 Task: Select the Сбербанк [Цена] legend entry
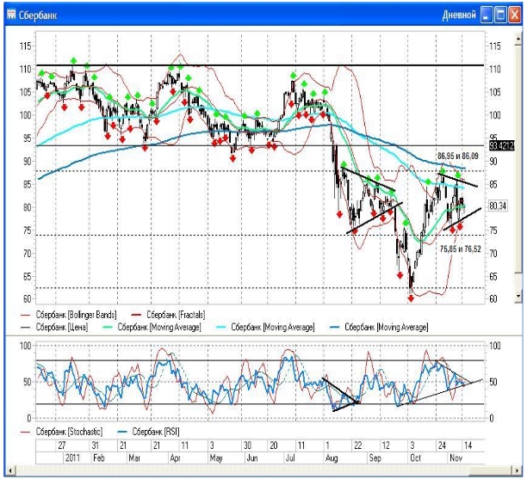[54, 327]
